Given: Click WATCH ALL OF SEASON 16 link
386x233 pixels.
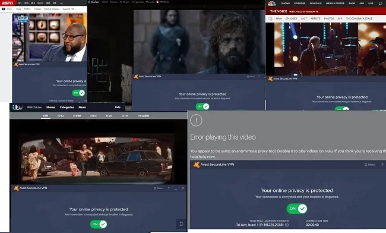Looking at the screenshot, I should pos(303,11).
